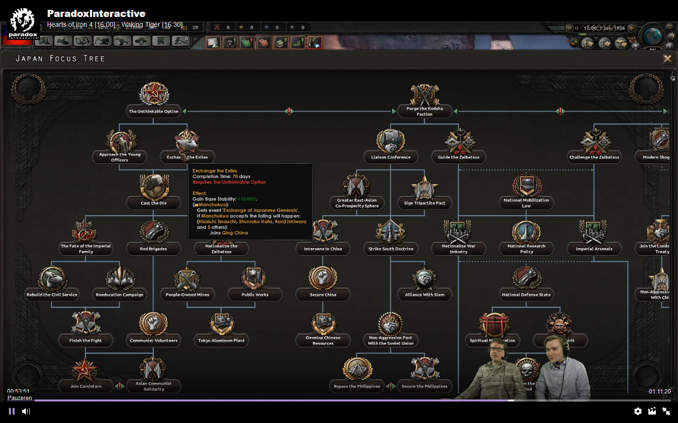Click the ParadoxInteractive channel name
Screen dimensions: 678x423
(x=96, y=14)
